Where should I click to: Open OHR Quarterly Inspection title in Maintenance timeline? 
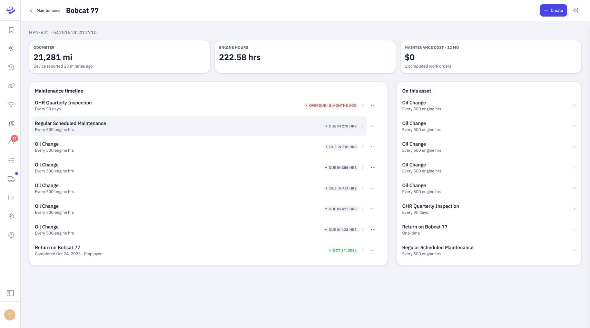click(x=63, y=103)
